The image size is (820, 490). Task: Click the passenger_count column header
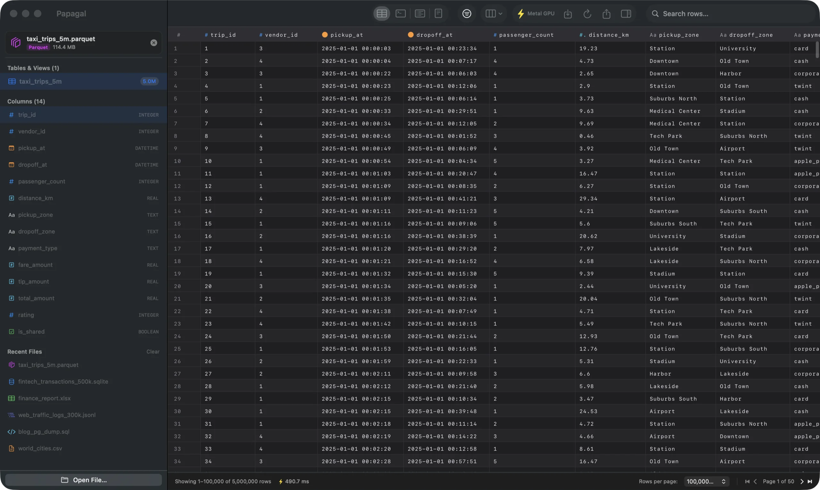pos(532,35)
